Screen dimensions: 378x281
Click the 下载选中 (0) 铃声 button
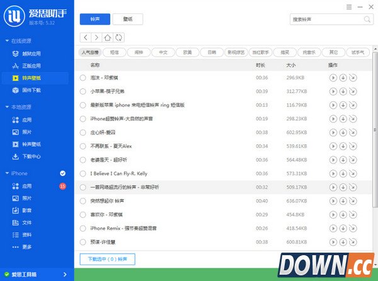(107, 259)
